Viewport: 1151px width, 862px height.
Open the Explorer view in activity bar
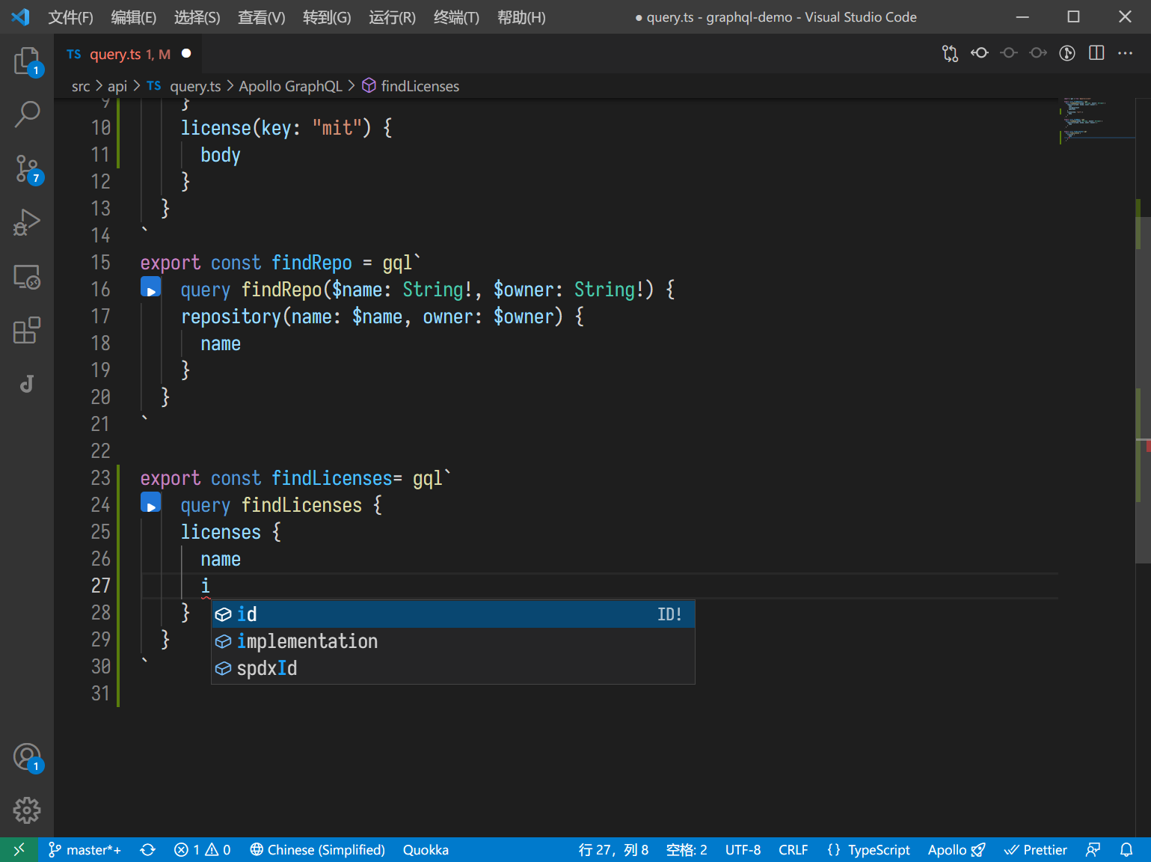(x=27, y=61)
